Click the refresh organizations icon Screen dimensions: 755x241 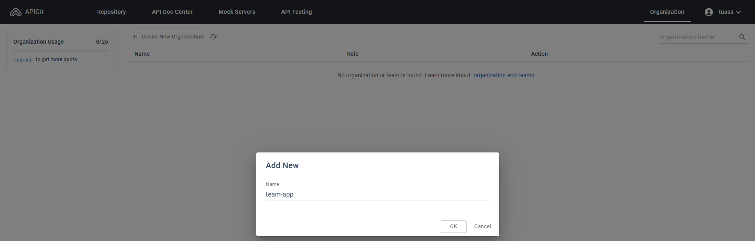tap(213, 37)
